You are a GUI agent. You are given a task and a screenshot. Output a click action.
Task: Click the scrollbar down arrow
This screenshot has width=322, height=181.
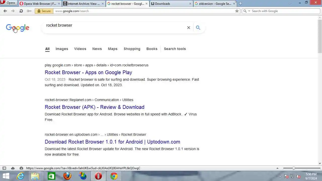(320, 163)
